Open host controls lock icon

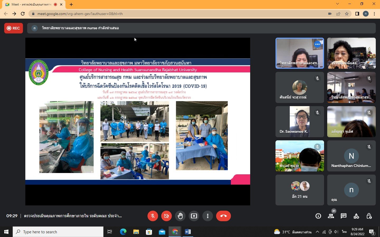(369, 216)
